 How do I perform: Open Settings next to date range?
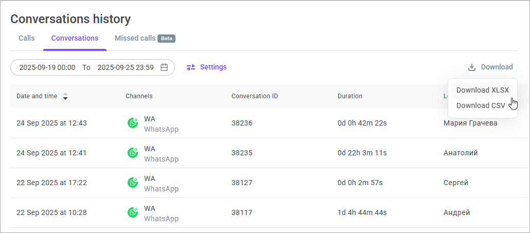click(213, 67)
